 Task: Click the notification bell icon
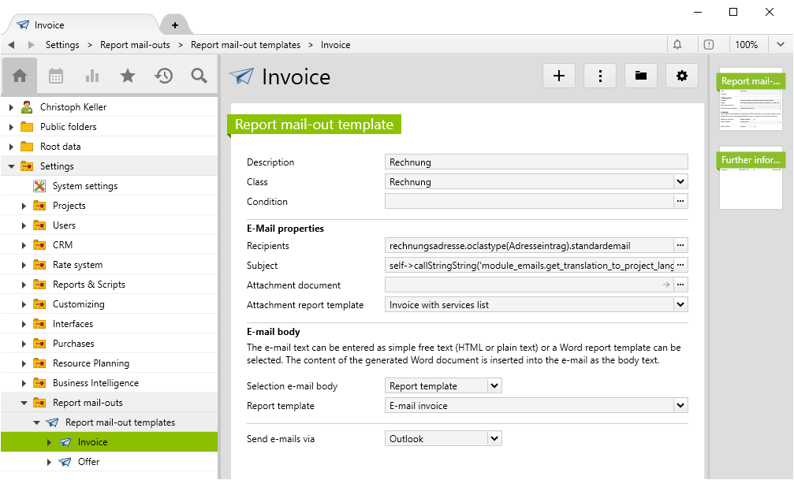677,45
